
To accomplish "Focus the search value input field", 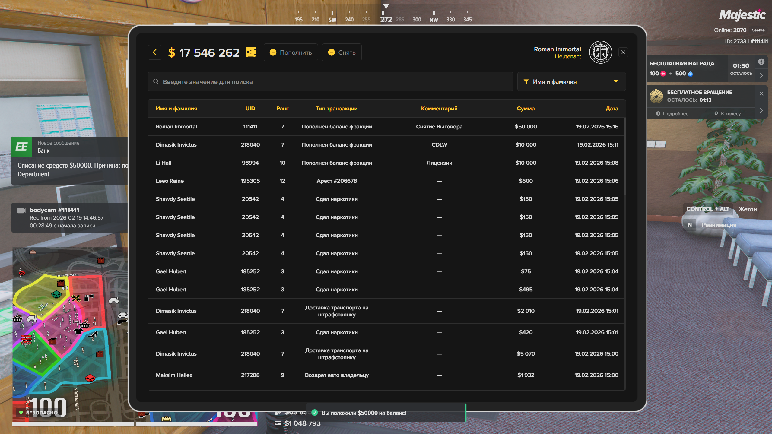I will (332, 81).
